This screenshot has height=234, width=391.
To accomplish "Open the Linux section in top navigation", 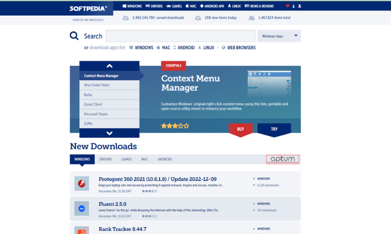I will [x=235, y=6].
